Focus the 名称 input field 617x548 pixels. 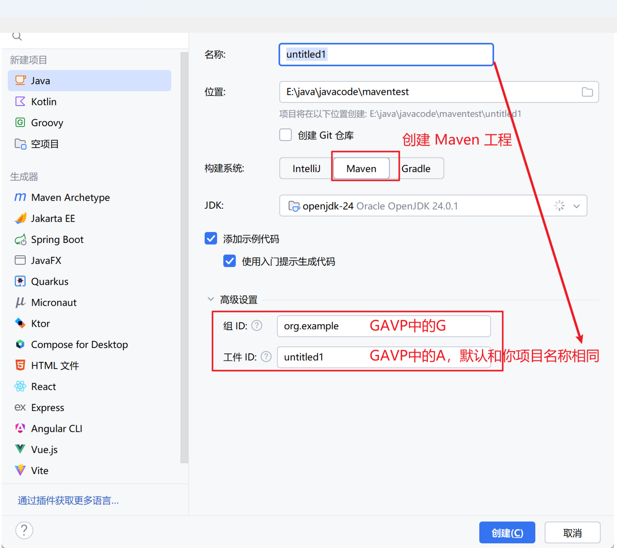[386, 54]
